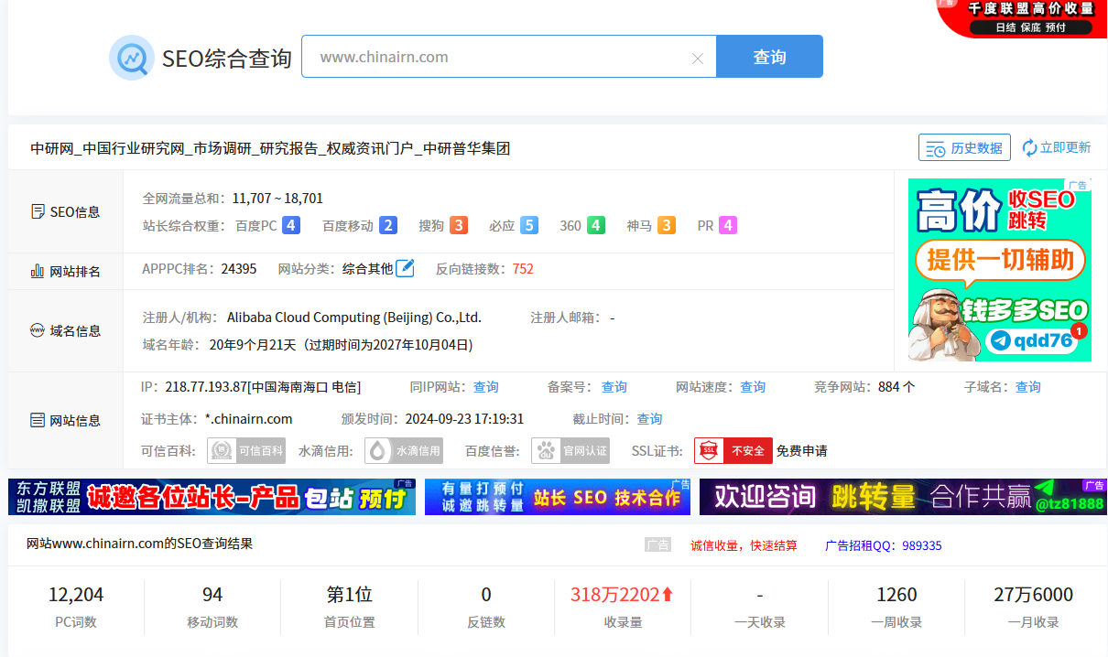Click the SEO综合查询 logo icon
The height and width of the screenshot is (657, 1108).
pos(131,58)
